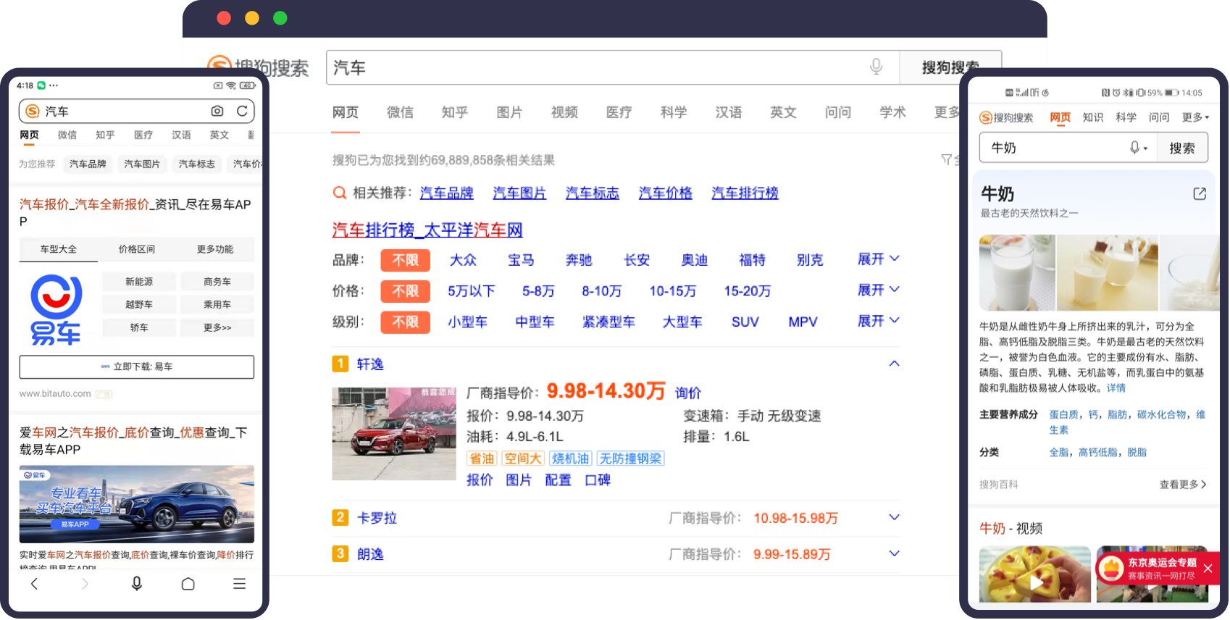Tap 更多>> in 易车 category grid
The image size is (1230, 620).
[x=217, y=327]
